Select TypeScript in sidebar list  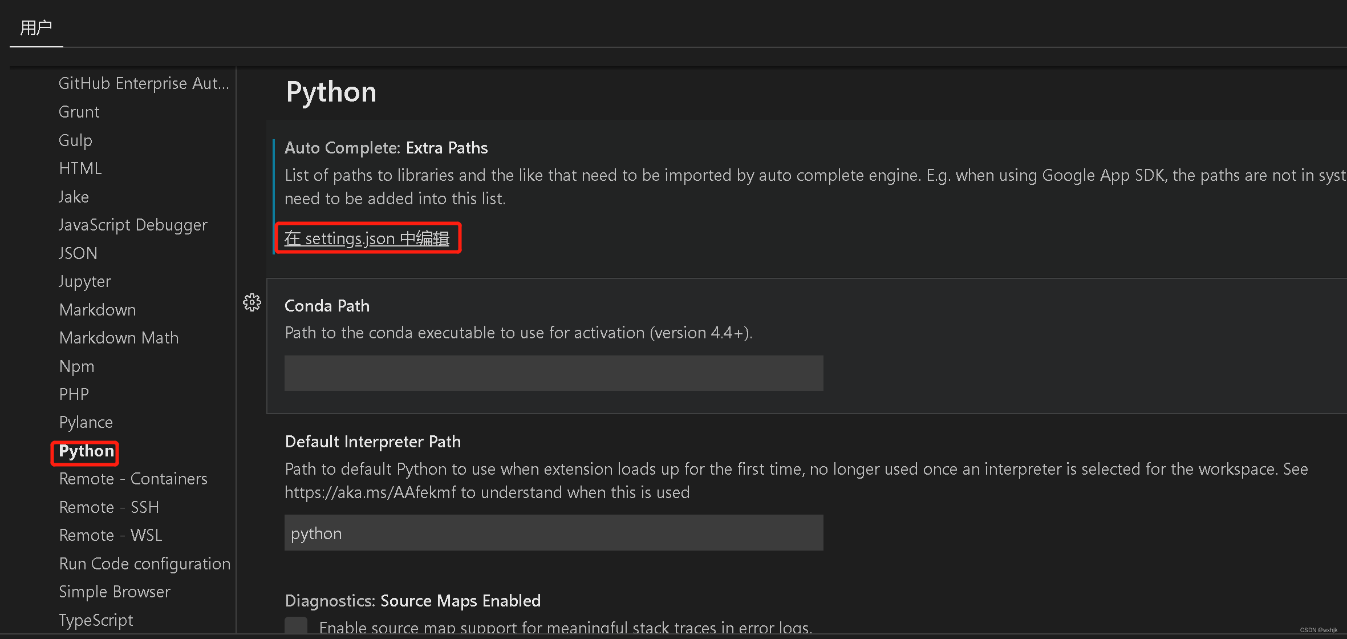96,620
